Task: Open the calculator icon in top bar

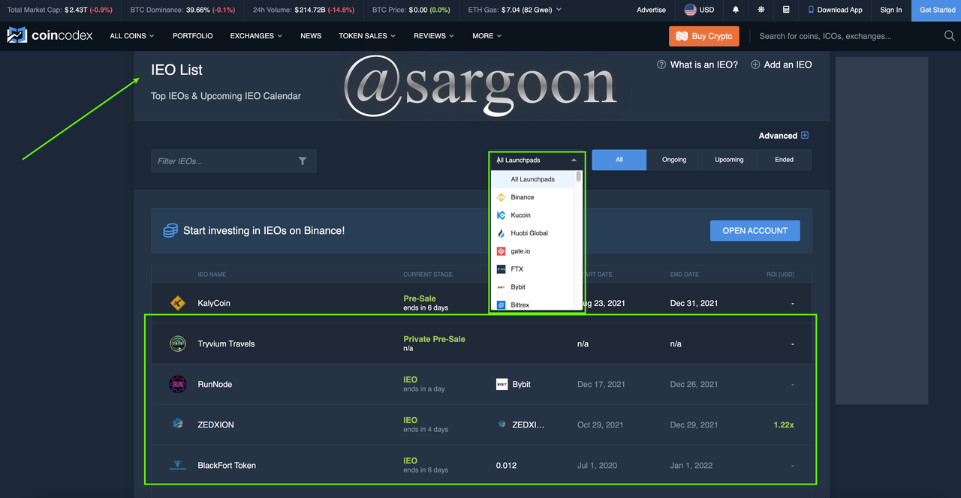Action: tap(786, 10)
